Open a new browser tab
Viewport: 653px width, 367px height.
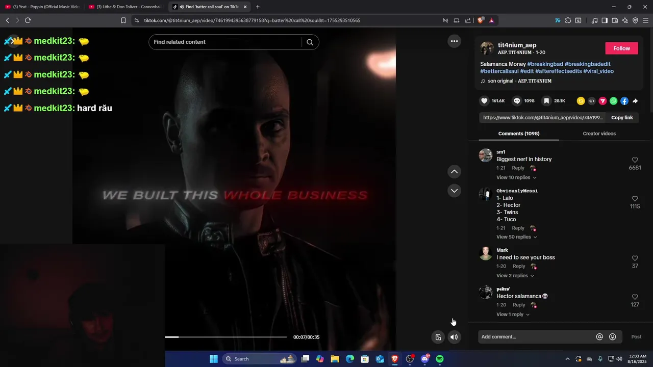click(x=258, y=7)
